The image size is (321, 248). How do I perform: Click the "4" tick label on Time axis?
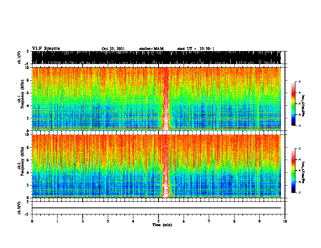[x=133, y=221]
